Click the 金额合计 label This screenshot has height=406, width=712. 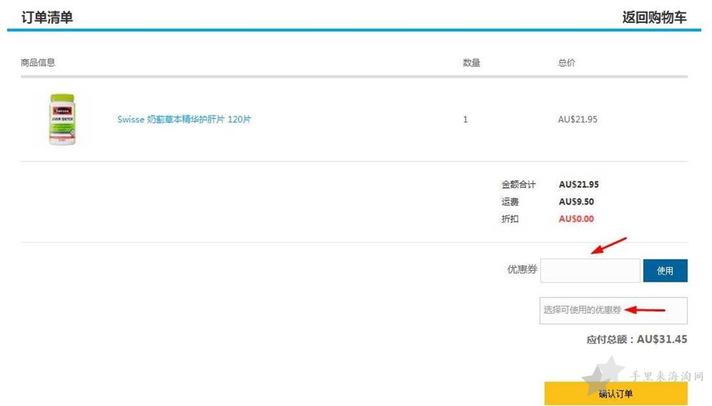[518, 185]
